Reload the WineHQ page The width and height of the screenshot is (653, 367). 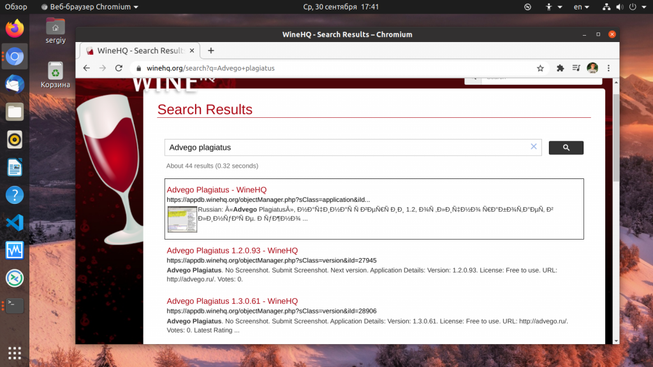(119, 68)
